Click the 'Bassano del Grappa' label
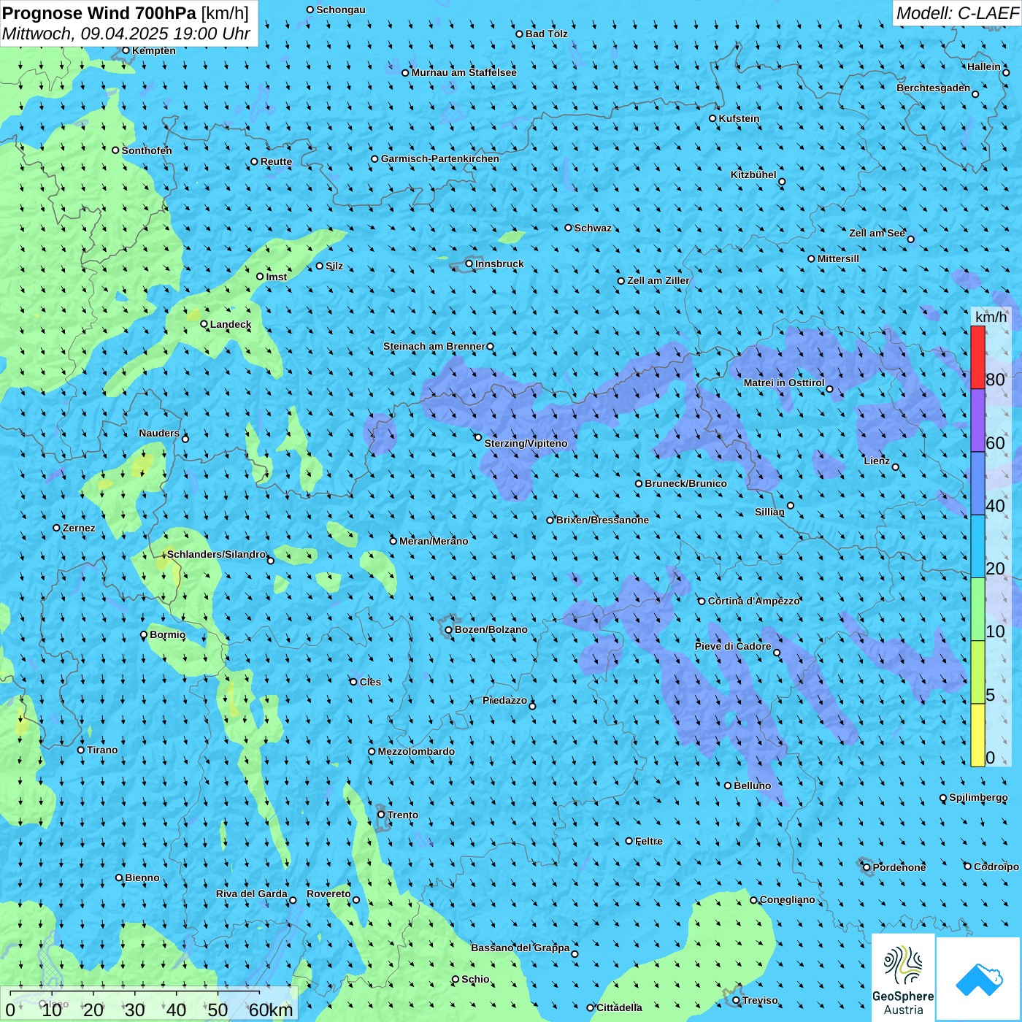 point(520,948)
